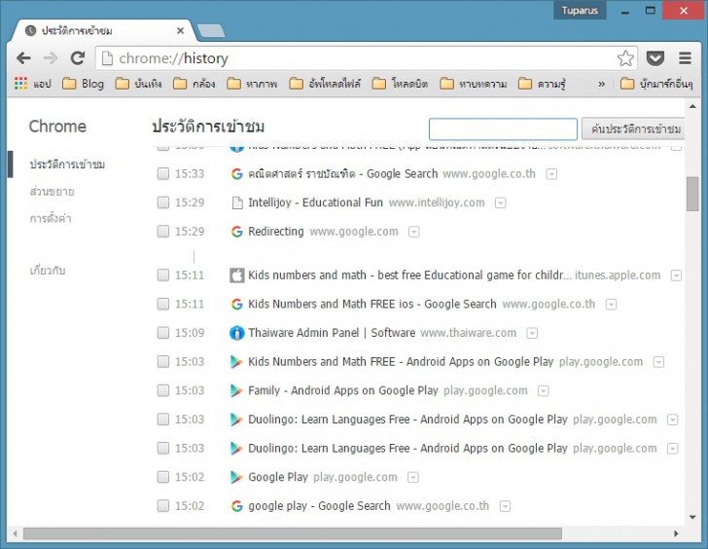Tick the checkbox for Intellijoy entry
The height and width of the screenshot is (549, 708).
tap(163, 202)
